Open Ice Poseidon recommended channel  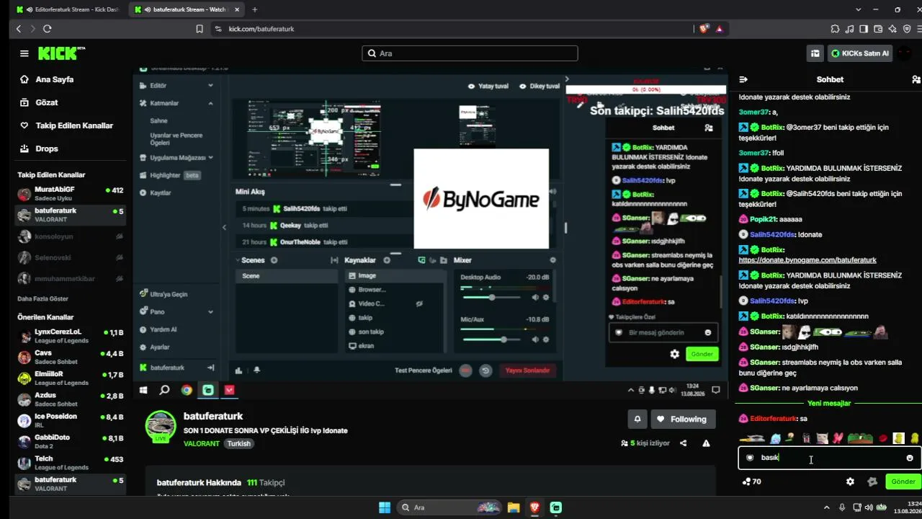click(x=71, y=420)
